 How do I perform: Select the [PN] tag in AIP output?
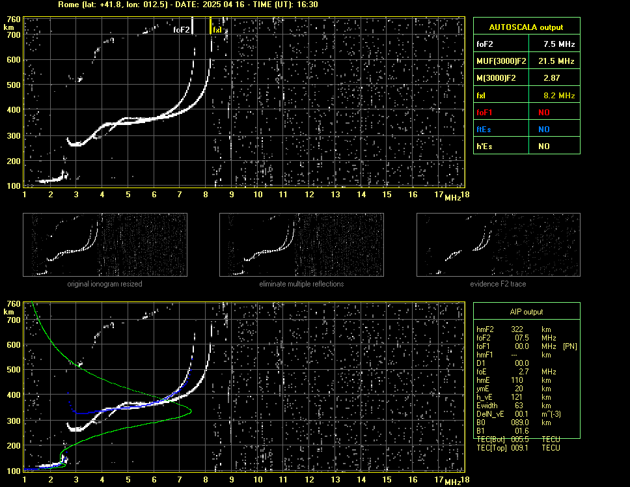[x=569, y=346]
